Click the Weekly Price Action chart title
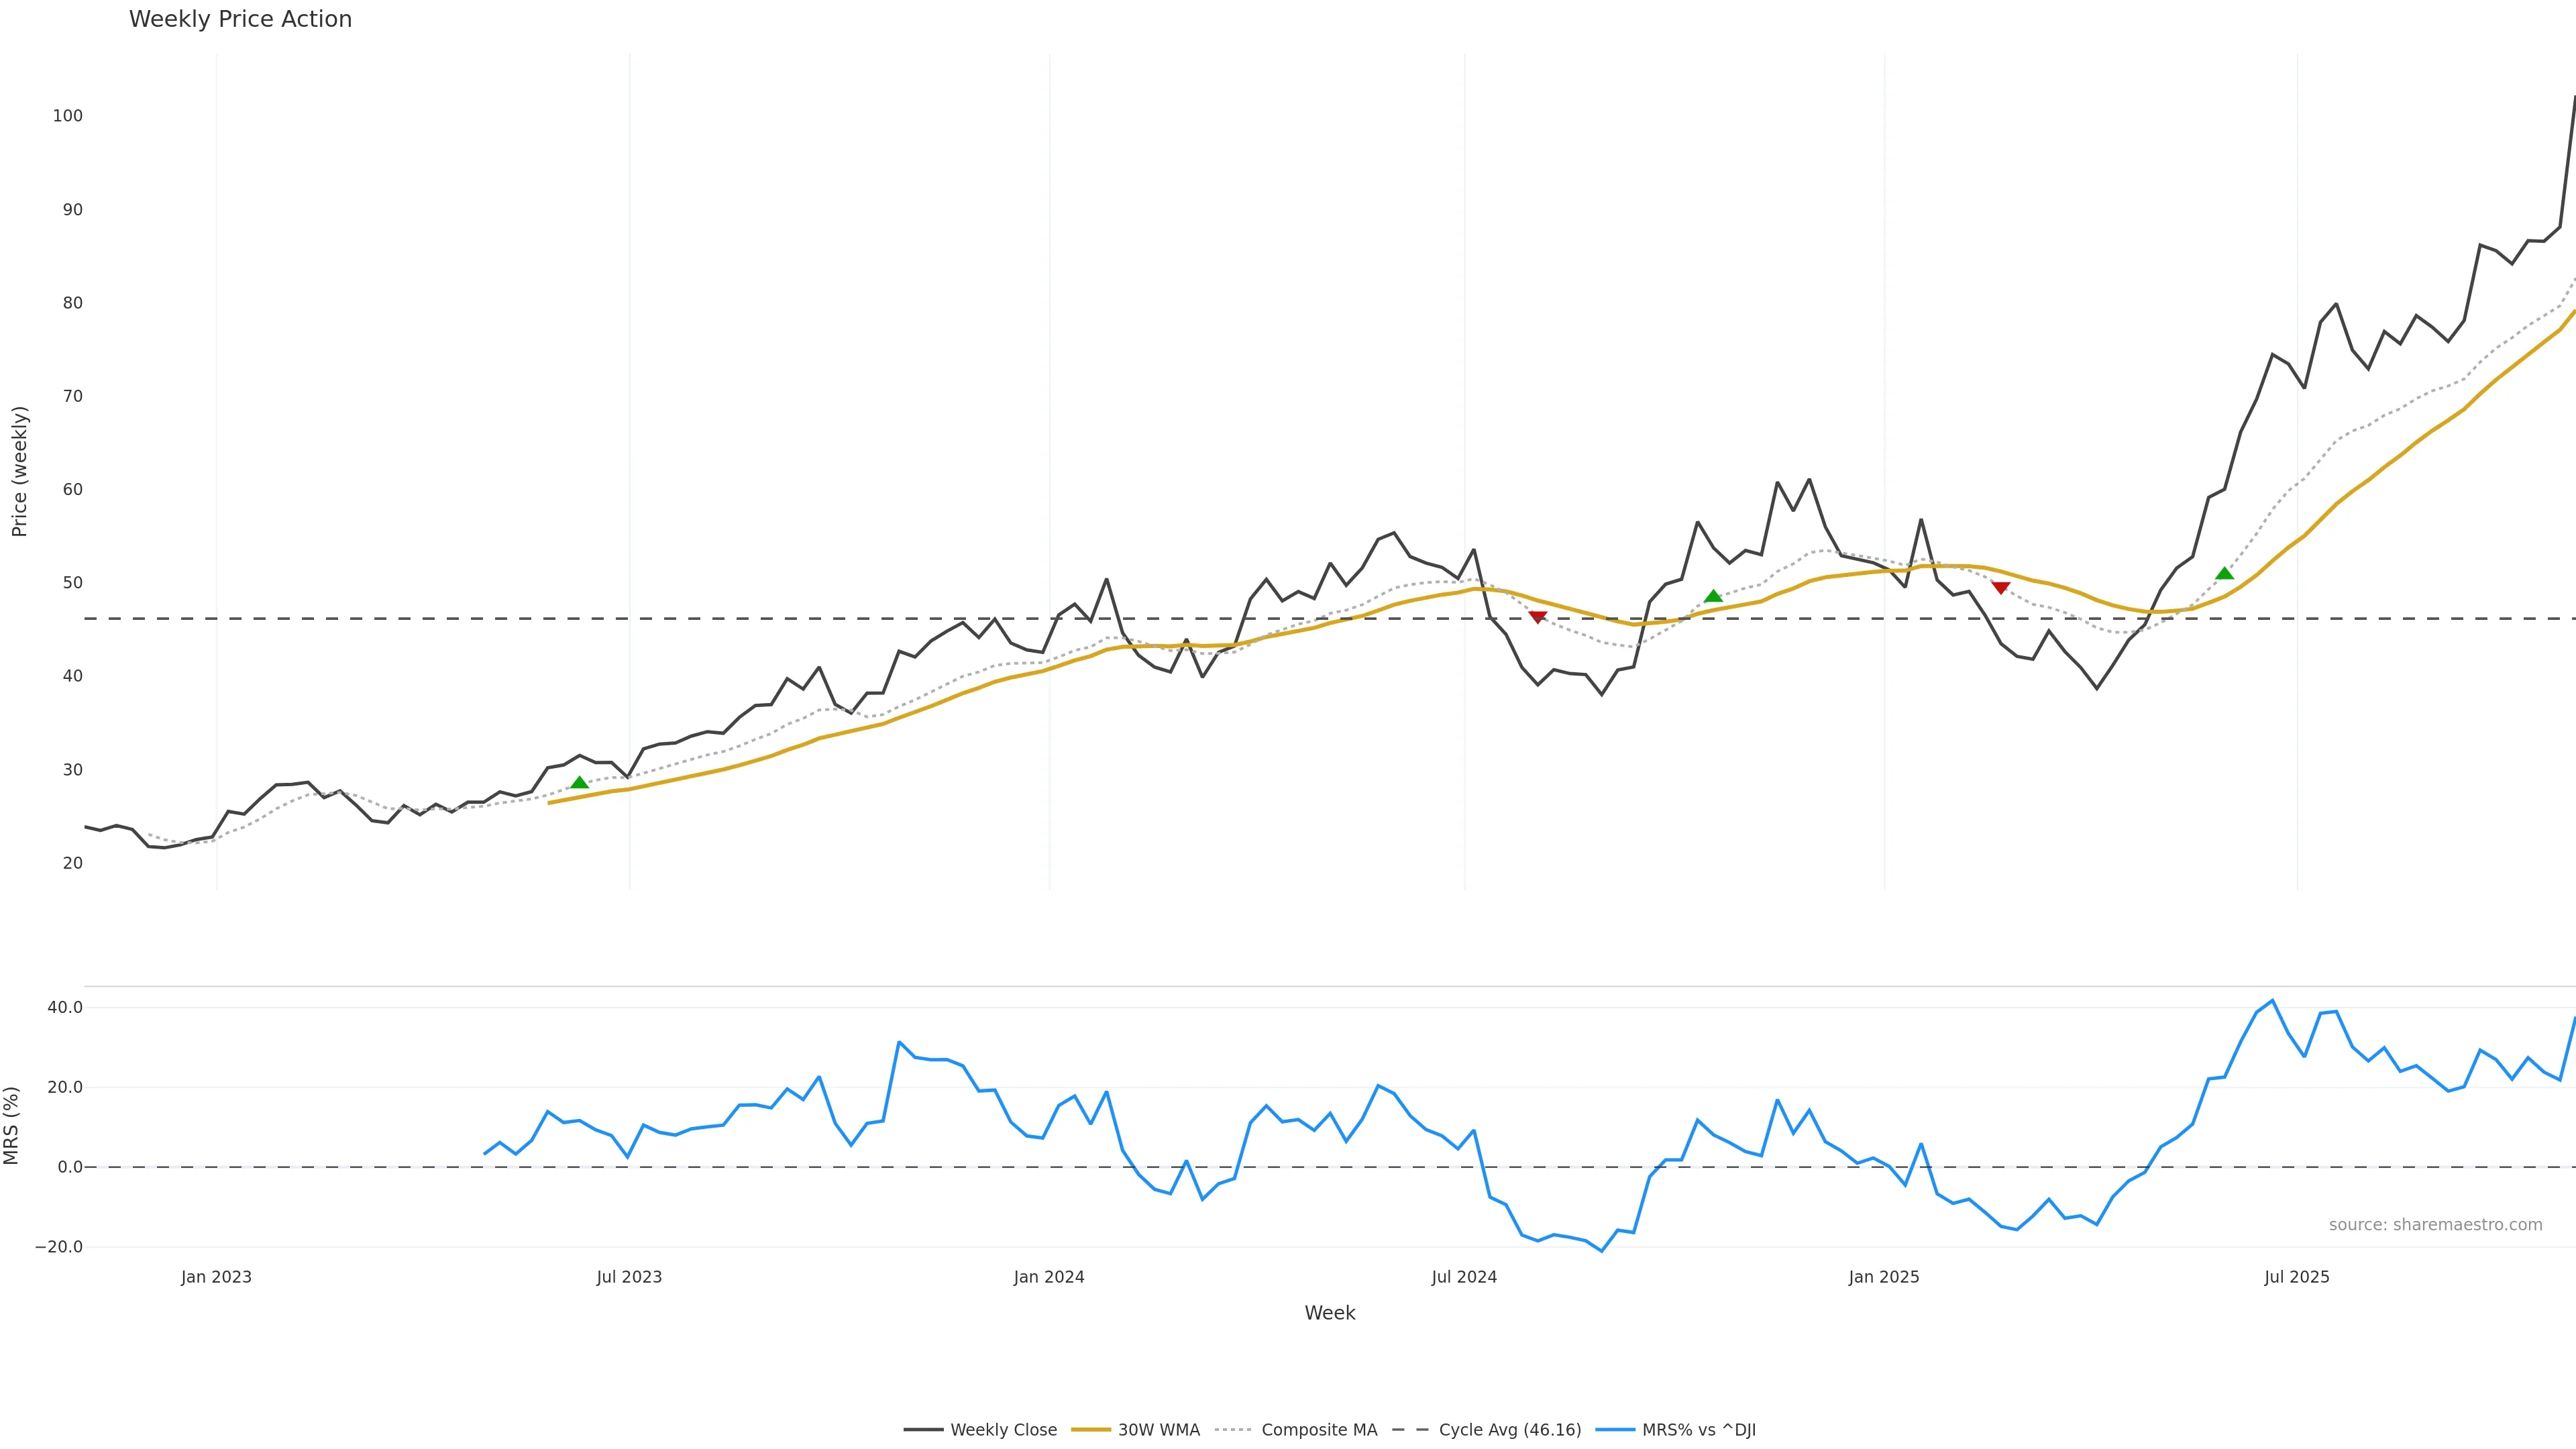The image size is (2576, 1449). 240,19
